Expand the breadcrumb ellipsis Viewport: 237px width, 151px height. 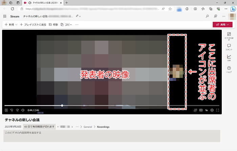[77, 127]
